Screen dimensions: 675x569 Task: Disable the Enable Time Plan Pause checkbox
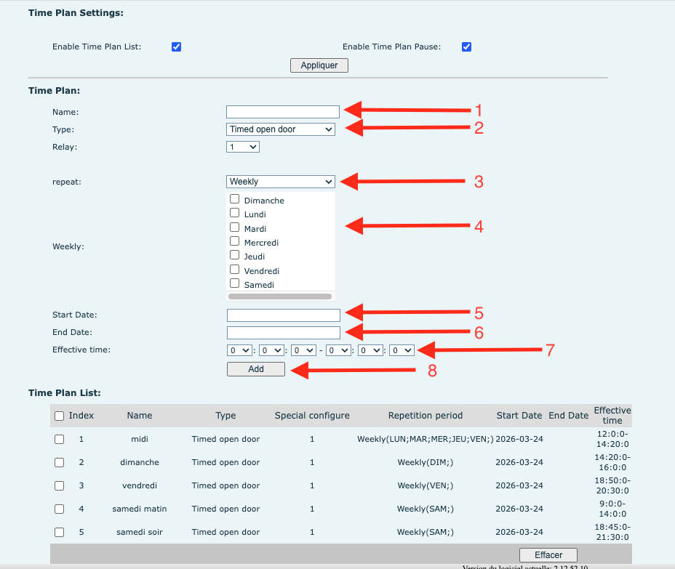click(467, 47)
